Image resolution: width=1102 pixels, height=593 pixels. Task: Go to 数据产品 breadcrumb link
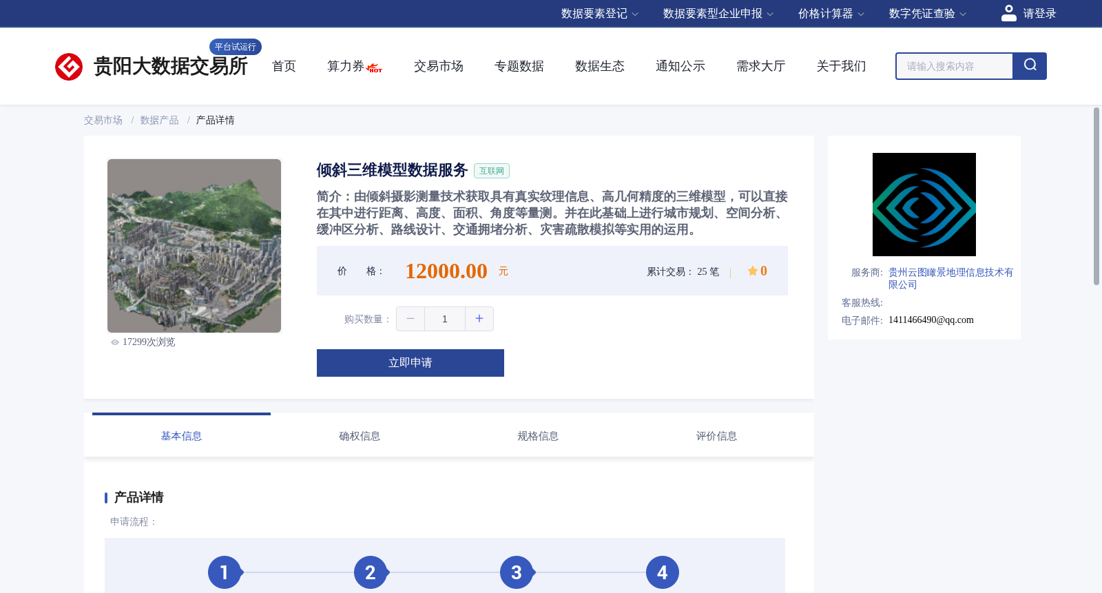tap(160, 121)
